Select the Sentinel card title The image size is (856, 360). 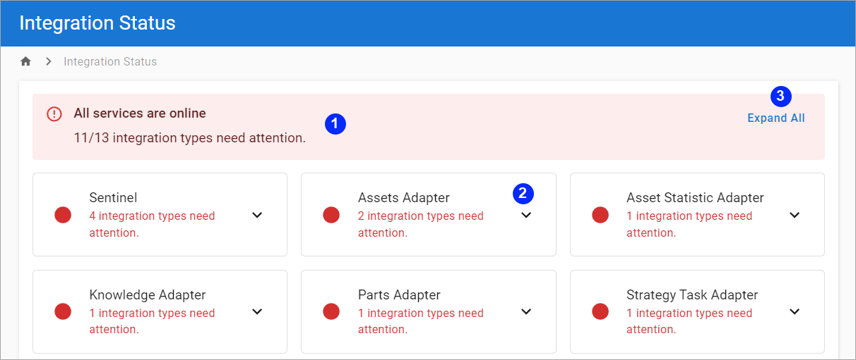[x=113, y=198]
